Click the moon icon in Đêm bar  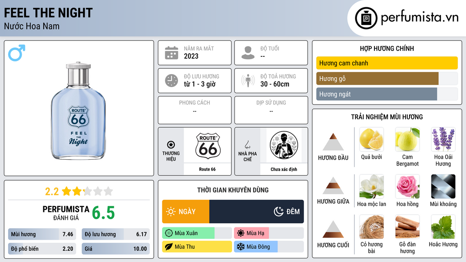279,212
